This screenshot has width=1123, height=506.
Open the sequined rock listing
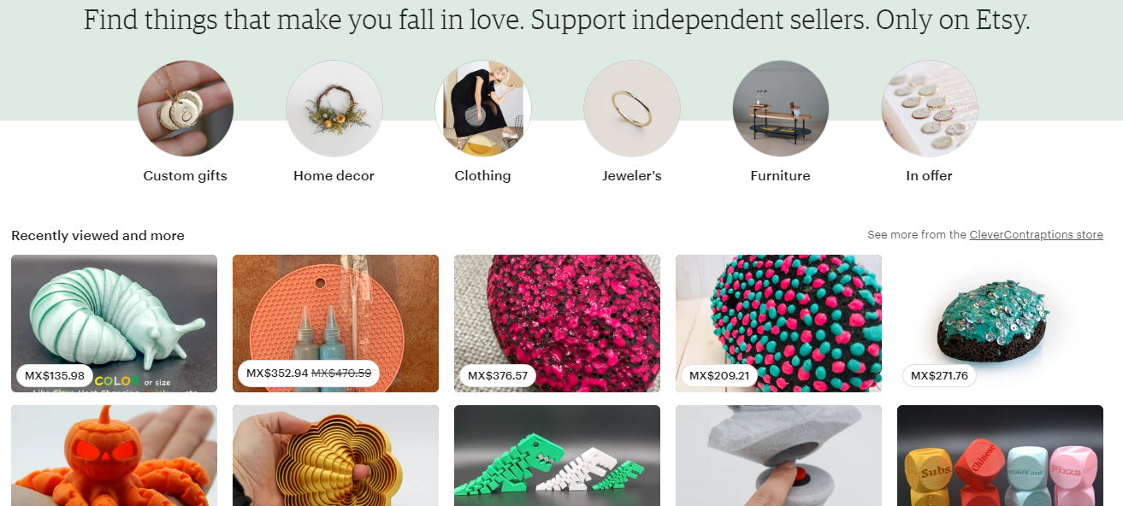1000,323
